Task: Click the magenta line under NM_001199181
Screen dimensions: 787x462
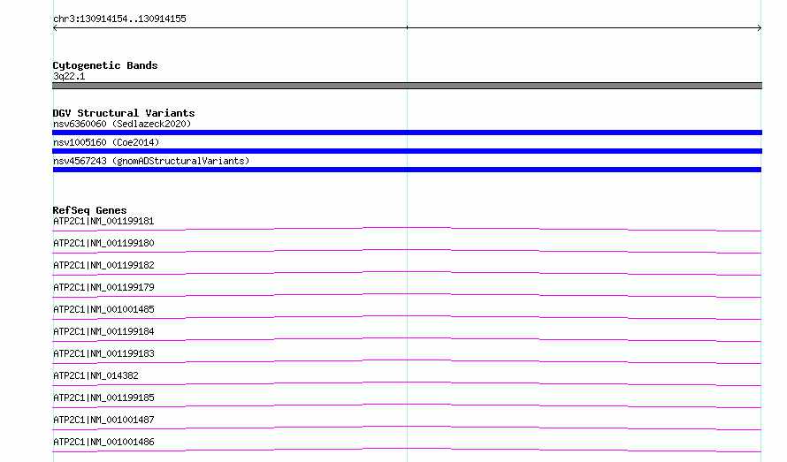Action: point(407,228)
